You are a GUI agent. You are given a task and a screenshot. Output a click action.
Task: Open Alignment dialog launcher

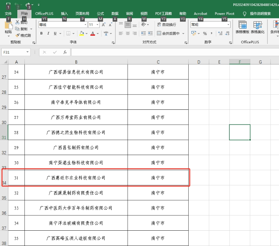click(186, 43)
